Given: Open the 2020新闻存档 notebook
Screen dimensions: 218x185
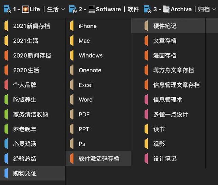Looking at the screenshot, I should (x=33, y=55).
